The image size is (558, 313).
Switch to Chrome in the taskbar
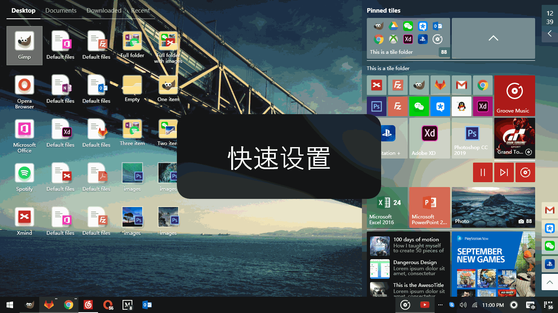pyautogui.click(x=69, y=305)
